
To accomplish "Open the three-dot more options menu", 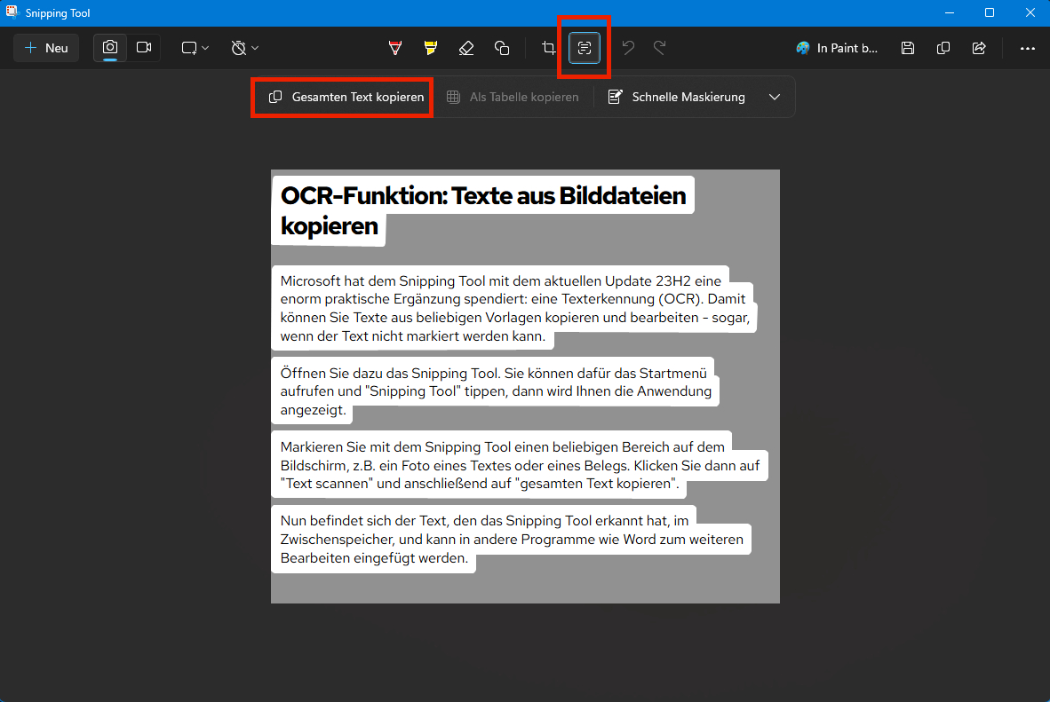I will point(1027,48).
